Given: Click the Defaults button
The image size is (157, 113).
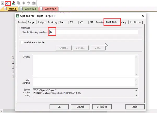Looking at the screenshot, I should pos(102,107).
